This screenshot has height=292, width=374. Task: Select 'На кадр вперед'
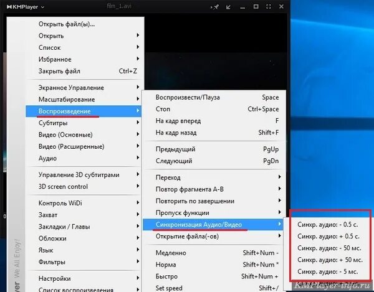pos(213,121)
